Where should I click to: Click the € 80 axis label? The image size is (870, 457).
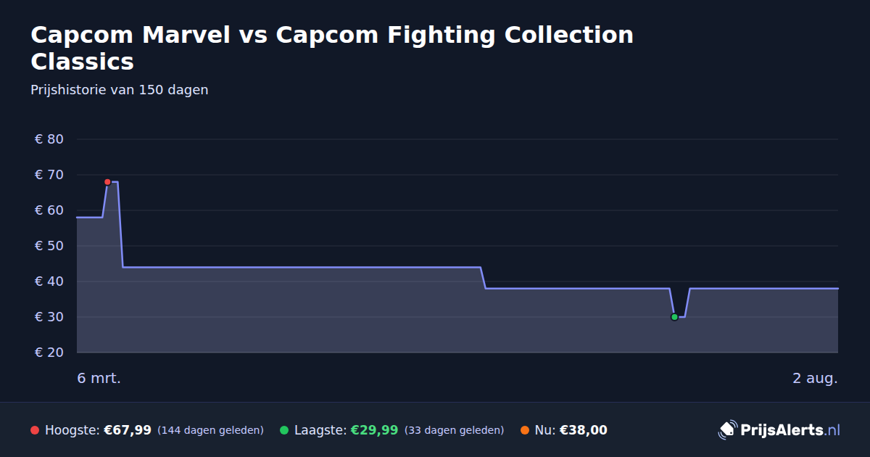[49, 139]
